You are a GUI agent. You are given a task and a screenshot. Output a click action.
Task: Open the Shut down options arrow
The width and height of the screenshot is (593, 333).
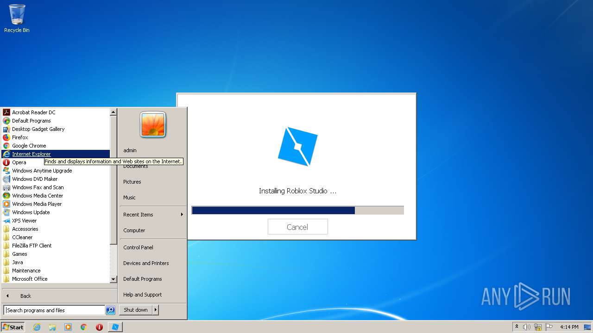pyautogui.click(x=156, y=310)
